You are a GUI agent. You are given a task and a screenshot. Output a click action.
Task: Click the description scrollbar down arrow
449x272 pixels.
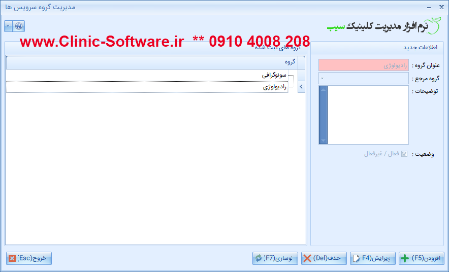tap(323, 140)
